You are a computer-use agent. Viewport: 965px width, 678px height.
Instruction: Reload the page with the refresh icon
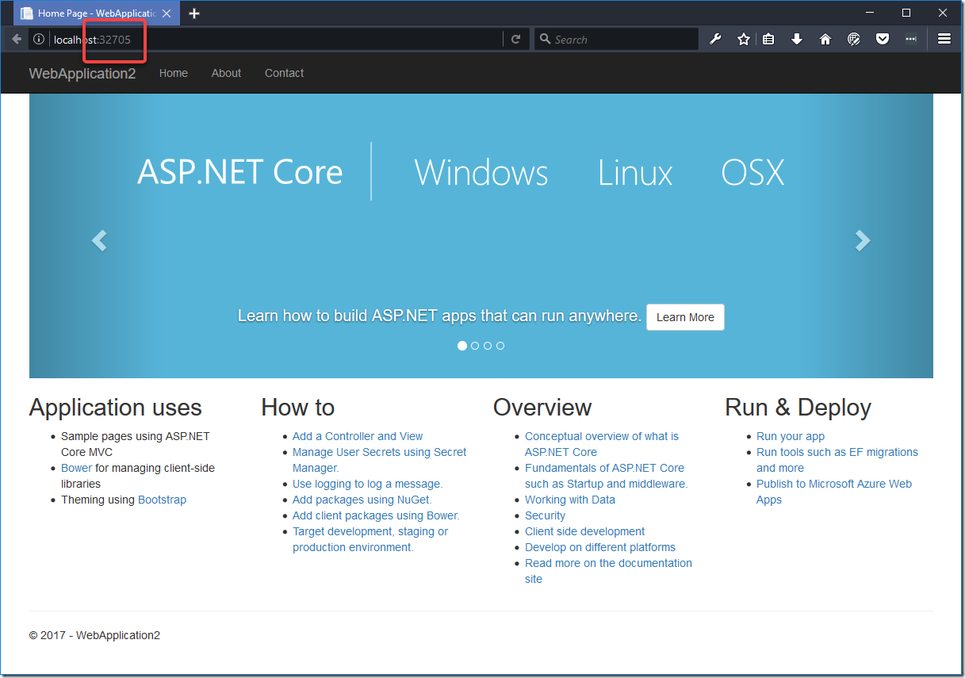click(x=515, y=39)
